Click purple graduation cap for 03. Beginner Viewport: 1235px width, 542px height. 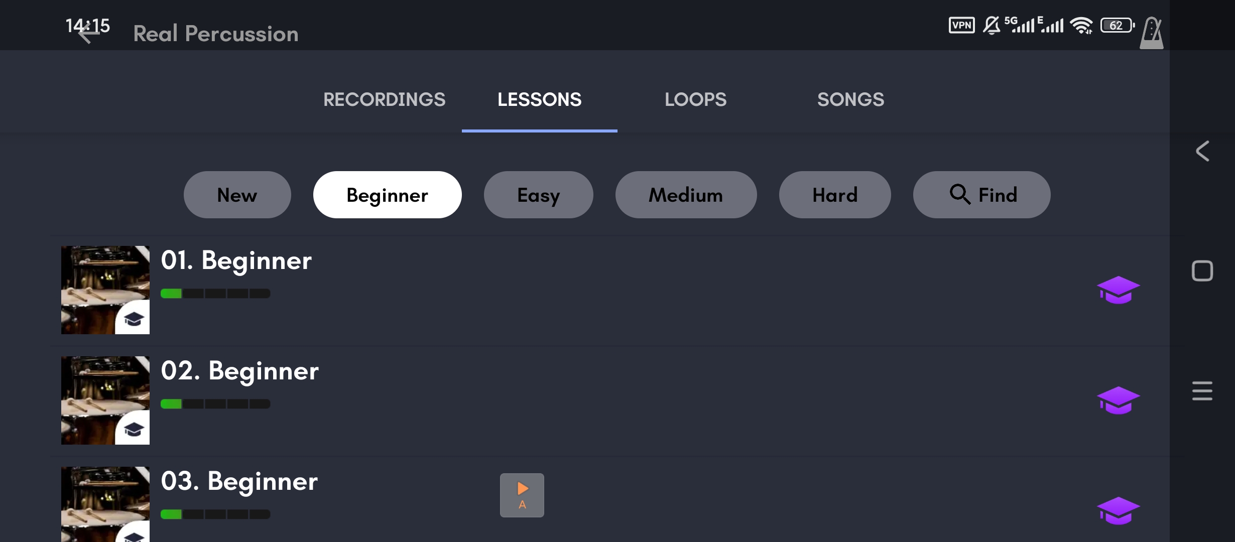pyautogui.click(x=1118, y=511)
